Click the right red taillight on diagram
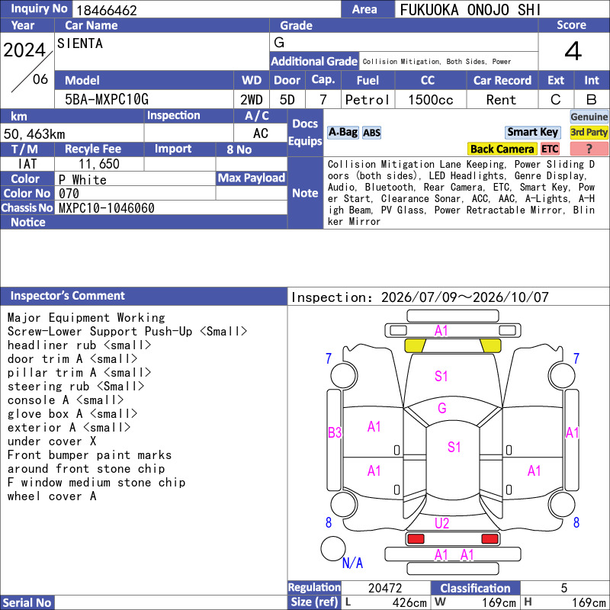The height and width of the screenshot is (610, 610). point(490,539)
